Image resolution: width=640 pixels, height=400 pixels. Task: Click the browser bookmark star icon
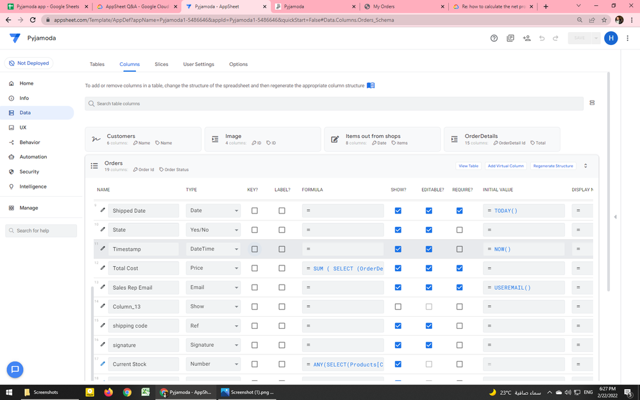point(604,20)
